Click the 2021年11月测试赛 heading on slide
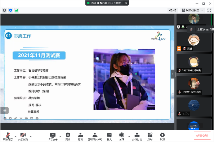 pyautogui.click(x=39, y=56)
